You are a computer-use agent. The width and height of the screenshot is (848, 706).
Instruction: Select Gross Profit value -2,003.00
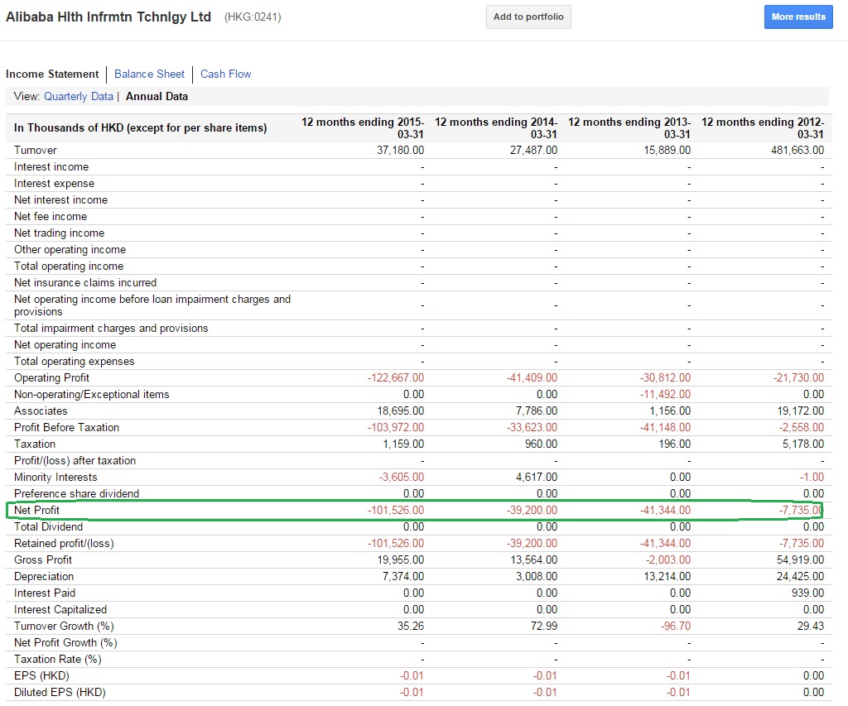(668, 560)
